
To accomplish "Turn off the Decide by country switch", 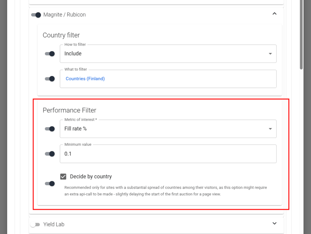I will 50,183.
